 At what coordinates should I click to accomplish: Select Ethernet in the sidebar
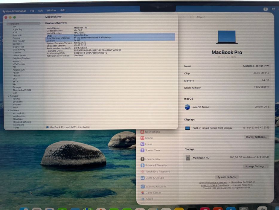pyautogui.click(x=17, y=52)
